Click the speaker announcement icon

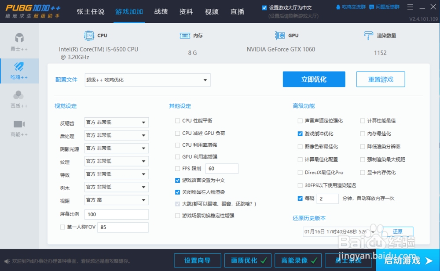click(7, 261)
